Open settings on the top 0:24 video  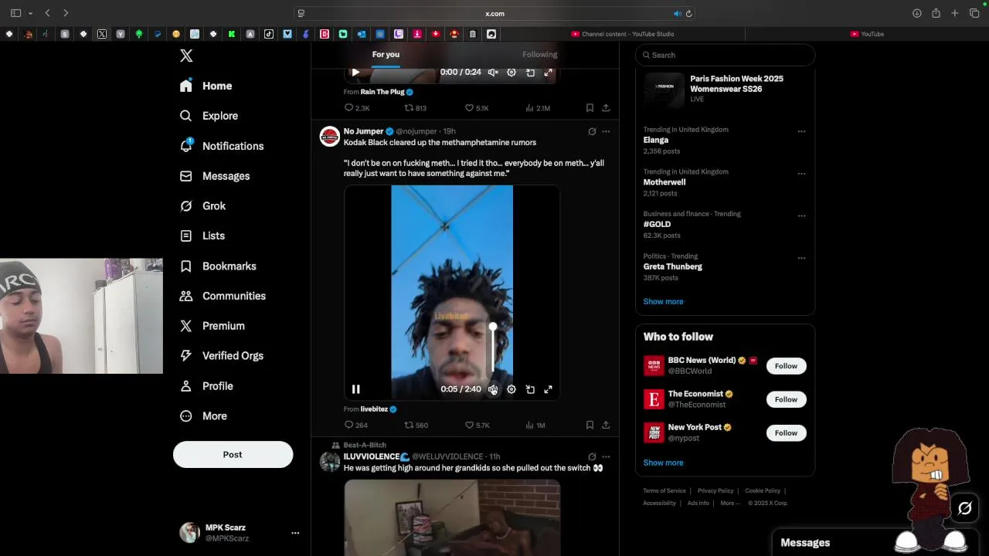coord(511,72)
